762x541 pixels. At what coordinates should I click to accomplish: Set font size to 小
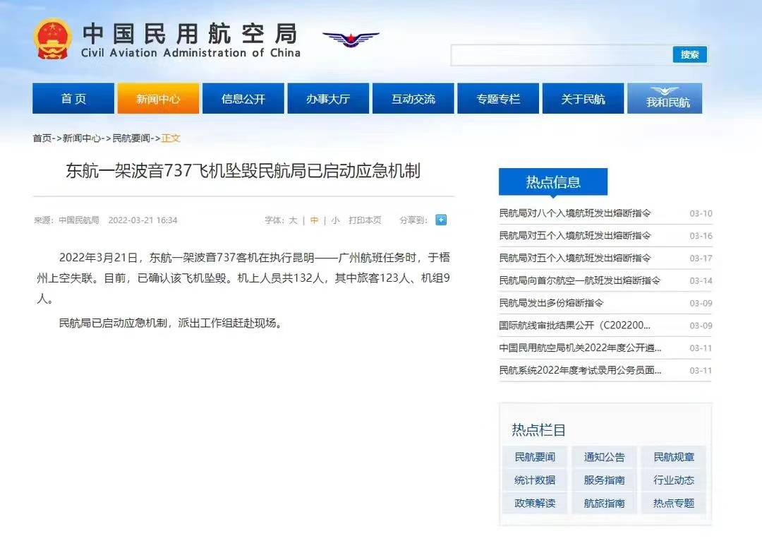point(335,220)
